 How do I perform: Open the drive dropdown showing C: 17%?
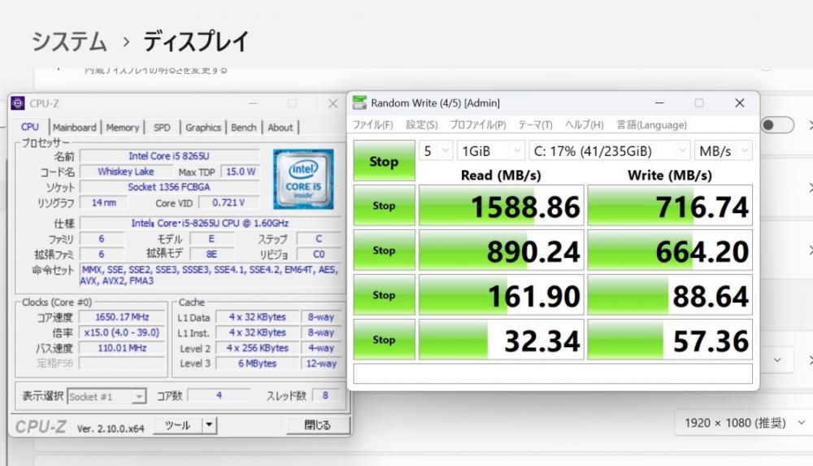pyautogui.click(x=609, y=151)
